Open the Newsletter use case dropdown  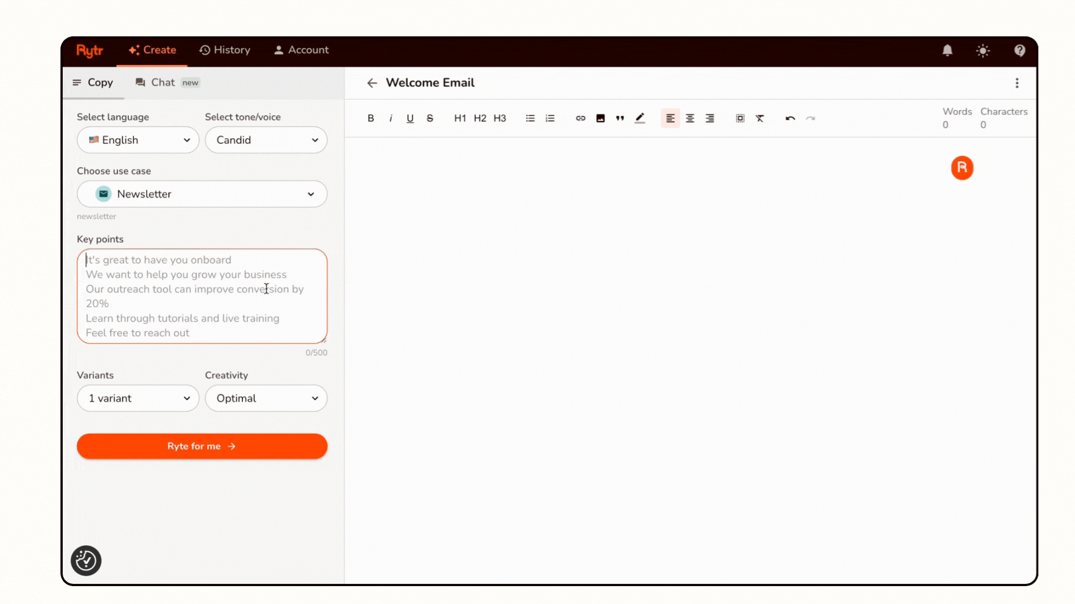point(202,194)
